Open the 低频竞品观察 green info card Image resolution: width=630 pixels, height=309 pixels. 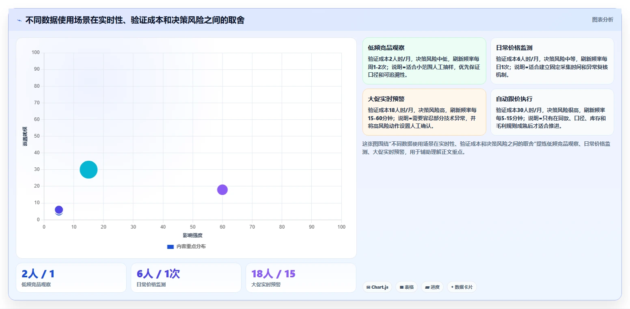click(x=424, y=61)
